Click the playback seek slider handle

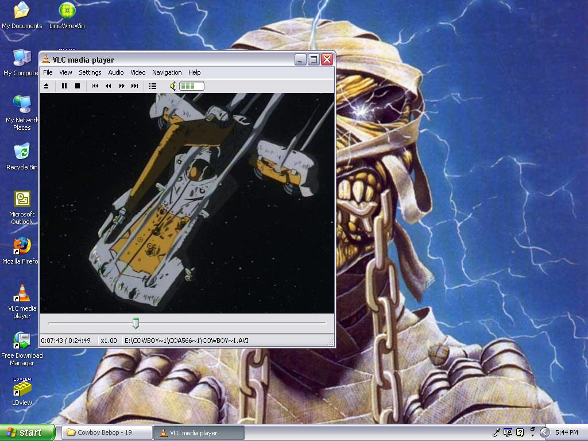[x=136, y=323]
